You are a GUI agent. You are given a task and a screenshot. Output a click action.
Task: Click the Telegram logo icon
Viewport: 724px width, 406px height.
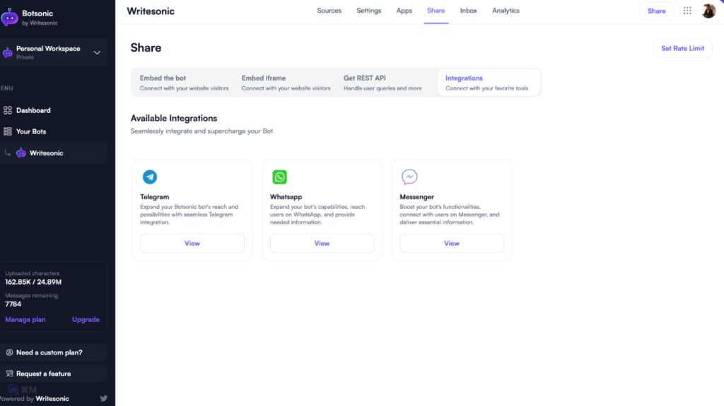150,177
